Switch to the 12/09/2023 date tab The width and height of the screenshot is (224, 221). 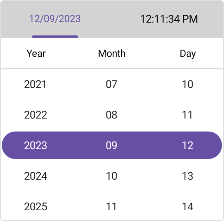[55, 19]
